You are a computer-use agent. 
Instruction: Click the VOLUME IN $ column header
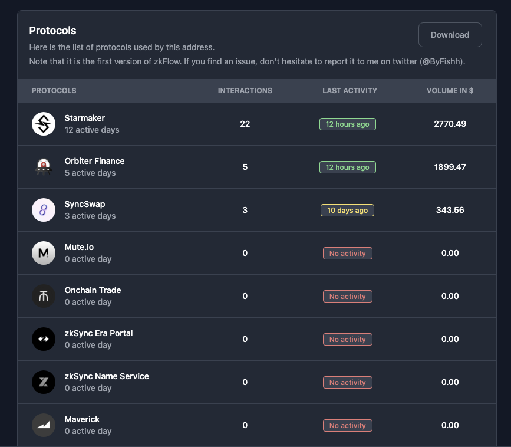pyautogui.click(x=450, y=91)
